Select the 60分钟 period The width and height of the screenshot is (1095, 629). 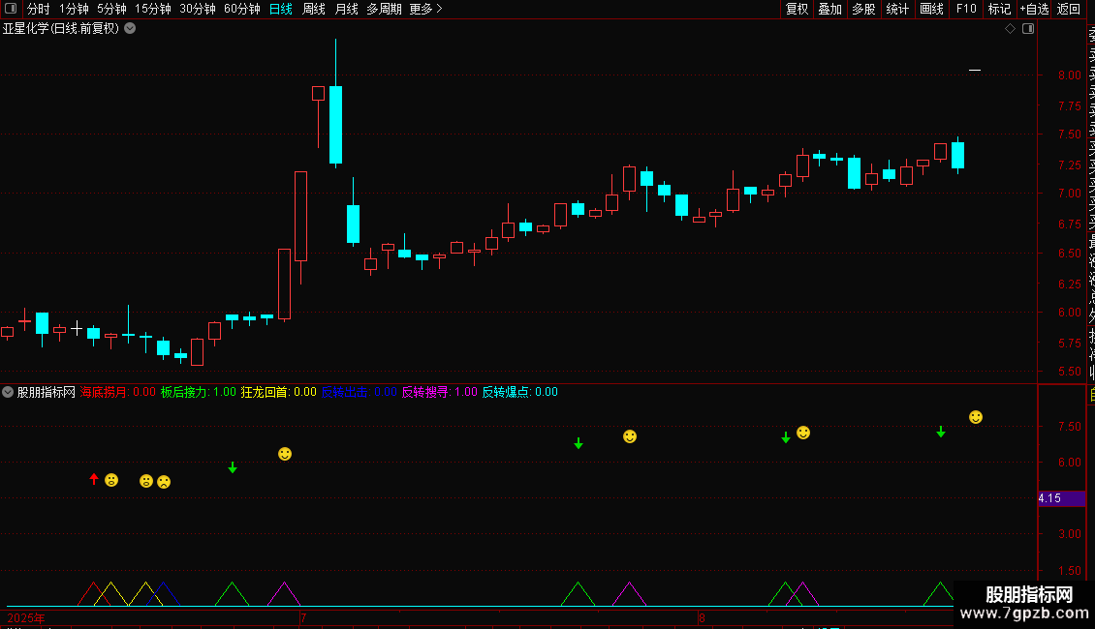point(242,9)
